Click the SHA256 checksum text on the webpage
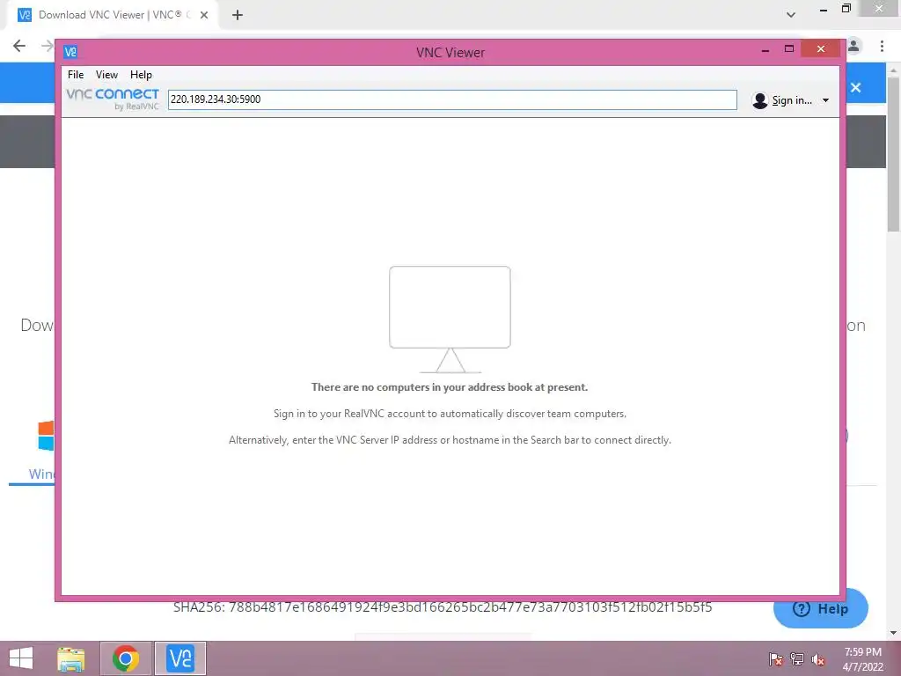901x676 pixels. click(x=443, y=607)
